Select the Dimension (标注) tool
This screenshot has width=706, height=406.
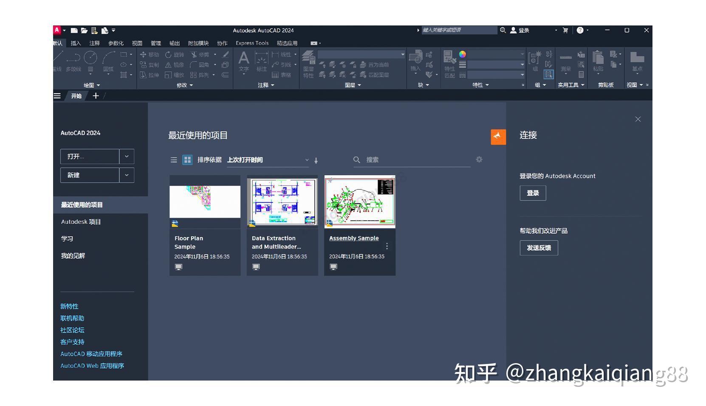click(261, 61)
